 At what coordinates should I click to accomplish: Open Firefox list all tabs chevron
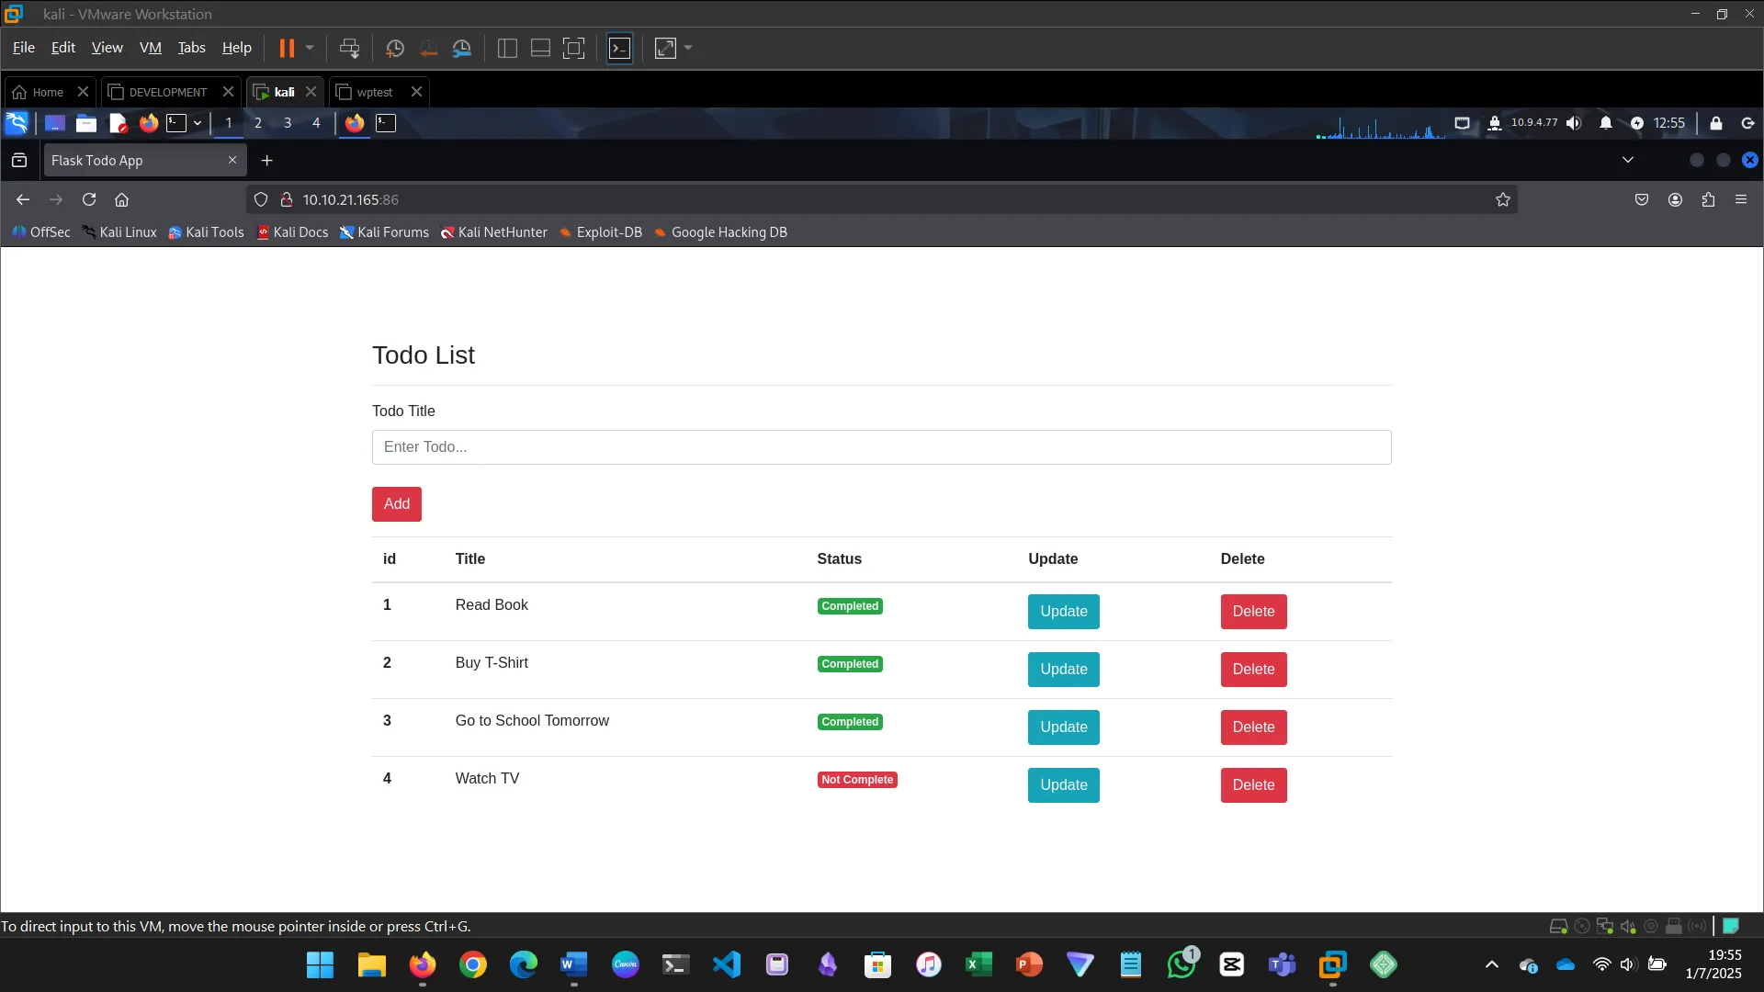click(x=1628, y=160)
